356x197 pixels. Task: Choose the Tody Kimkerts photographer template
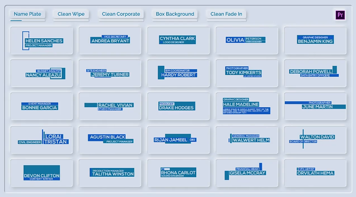[x=247, y=73]
